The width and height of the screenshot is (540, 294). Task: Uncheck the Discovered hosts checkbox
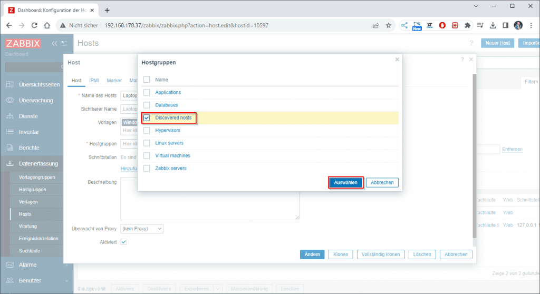pos(147,118)
